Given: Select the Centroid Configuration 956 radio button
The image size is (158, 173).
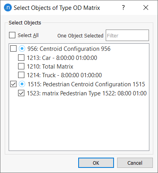Looking at the screenshot, I should click(22, 48).
